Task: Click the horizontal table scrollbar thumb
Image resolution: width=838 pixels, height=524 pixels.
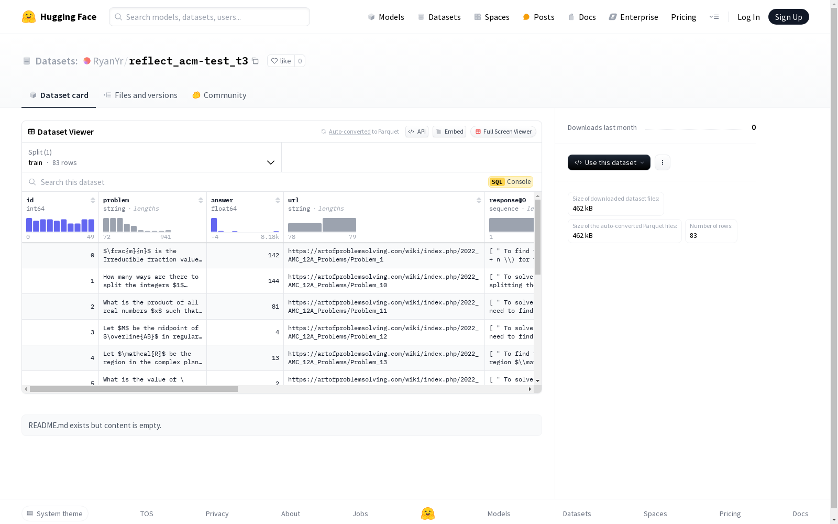Action: [x=134, y=389]
